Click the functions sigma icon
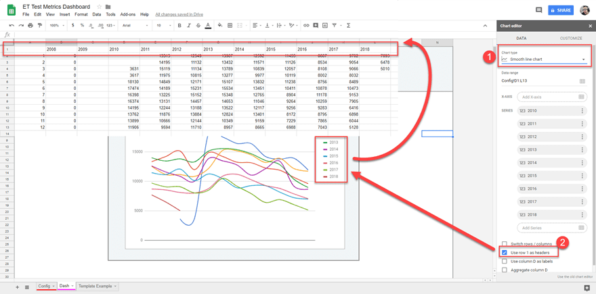The image size is (596, 294). [x=348, y=26]
